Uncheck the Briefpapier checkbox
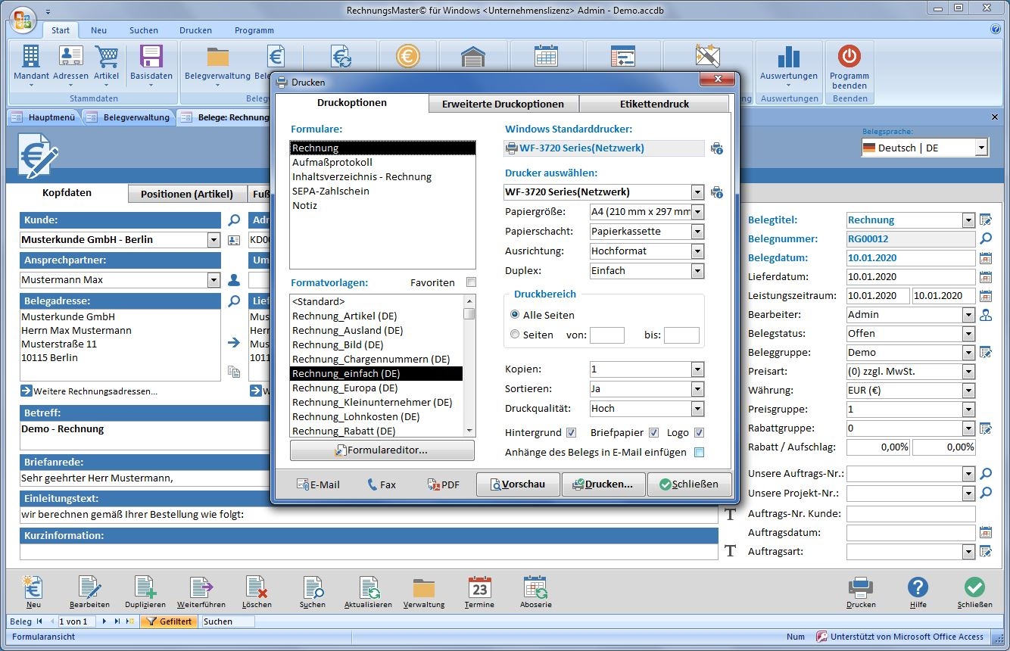1010x651 pixels. click(653, 433)
